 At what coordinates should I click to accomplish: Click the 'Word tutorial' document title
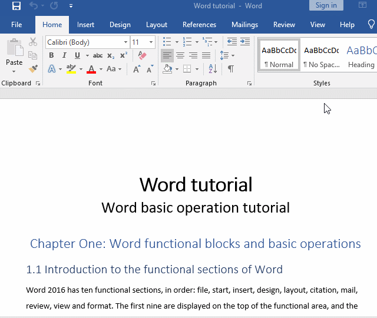tap(196, 184)
